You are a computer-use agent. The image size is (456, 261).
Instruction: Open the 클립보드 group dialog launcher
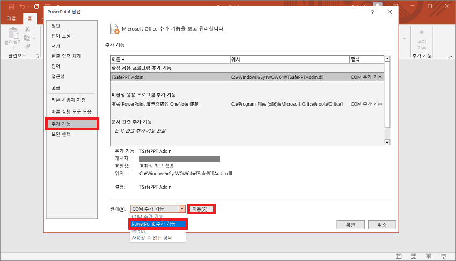(x=38, y=56)
